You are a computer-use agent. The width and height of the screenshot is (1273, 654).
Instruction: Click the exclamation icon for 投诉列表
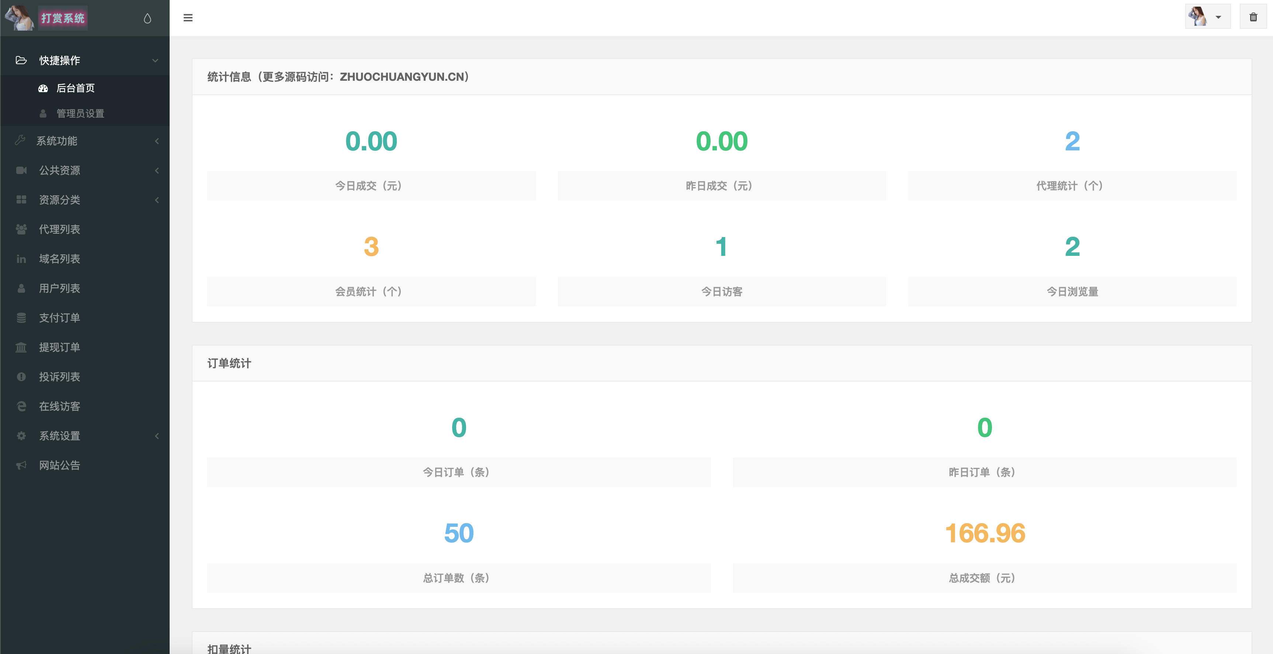pyautogui.click(x=21, y=377)
